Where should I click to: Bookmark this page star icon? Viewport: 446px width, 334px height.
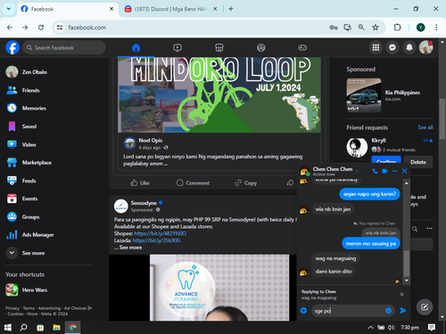point(376,28)
